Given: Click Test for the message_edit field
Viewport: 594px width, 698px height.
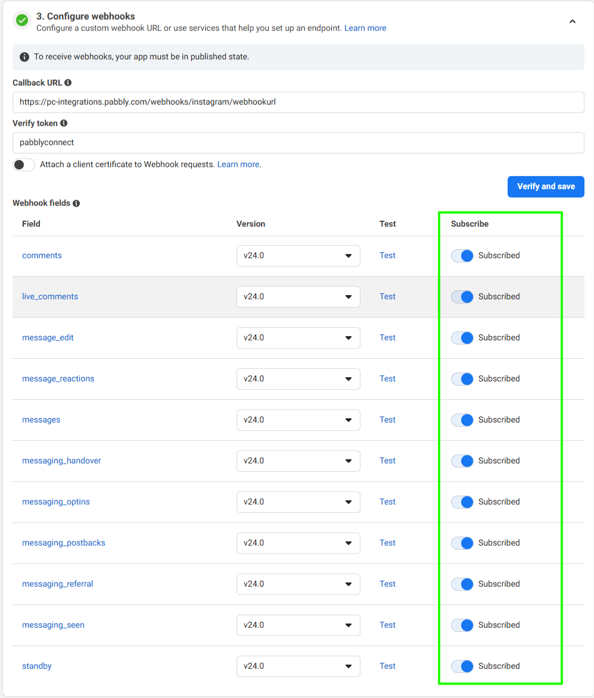Looking at the screenshot, I should 387,337.
